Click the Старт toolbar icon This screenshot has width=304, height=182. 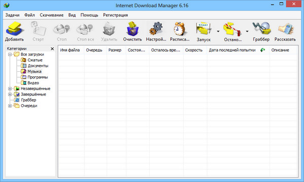coord(38,29)
